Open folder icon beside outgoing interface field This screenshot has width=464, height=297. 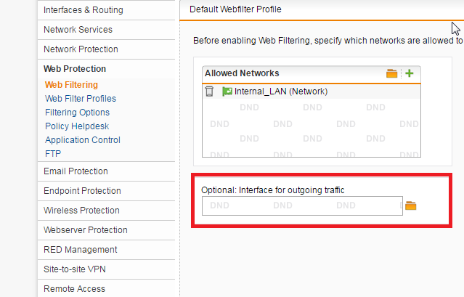click(x=411, y=206)
